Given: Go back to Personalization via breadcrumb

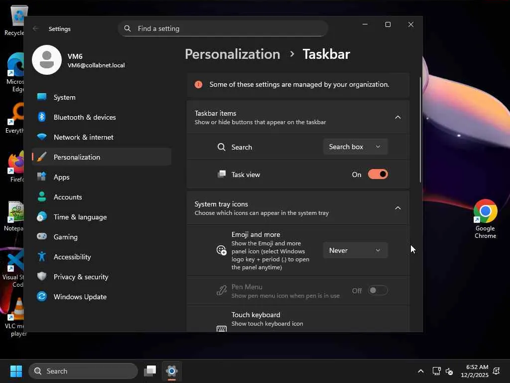Looking at the screenshot, I should click(233, 54).
